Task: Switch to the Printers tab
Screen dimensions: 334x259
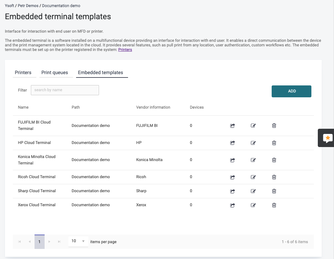Action: (x=23, y=73)
